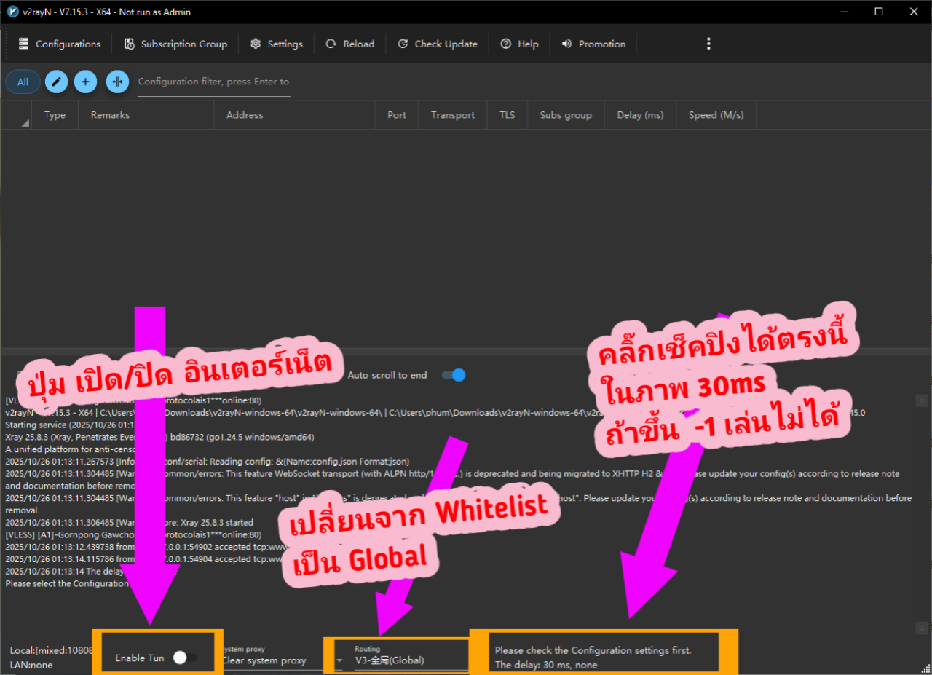The height and width of the screenshot is (675, 932).
Task: Maximize the v2rayN window
Action: point(879,12)
